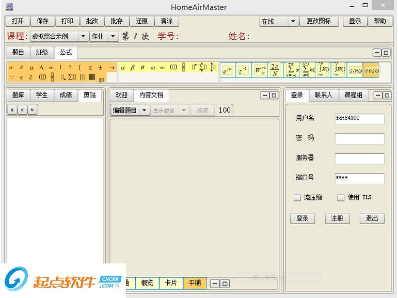Viewport: 398px width, 298px height.
Task: Click the 打印 button
Action: 67,21
